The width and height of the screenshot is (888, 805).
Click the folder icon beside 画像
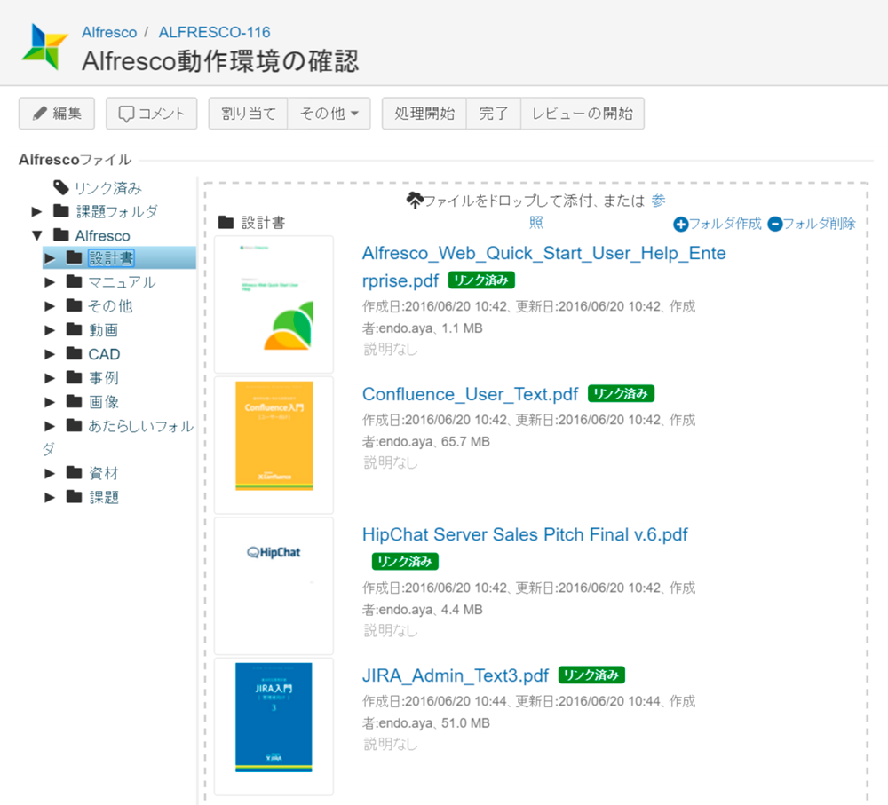75,401
